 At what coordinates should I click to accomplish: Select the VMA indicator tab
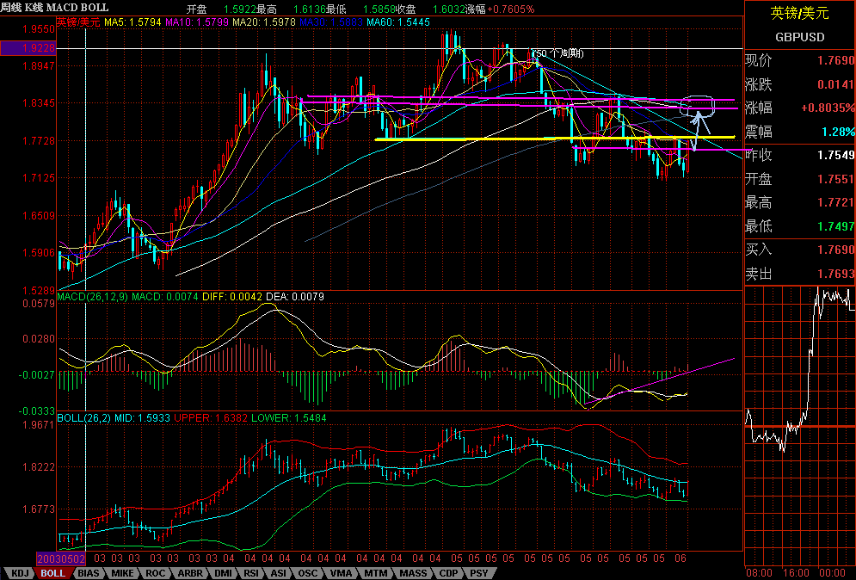point(342,573)
